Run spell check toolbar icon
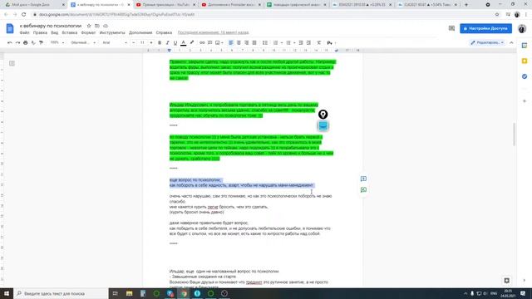This screenshot has width=532, height=299. click(x=33, y=42)
